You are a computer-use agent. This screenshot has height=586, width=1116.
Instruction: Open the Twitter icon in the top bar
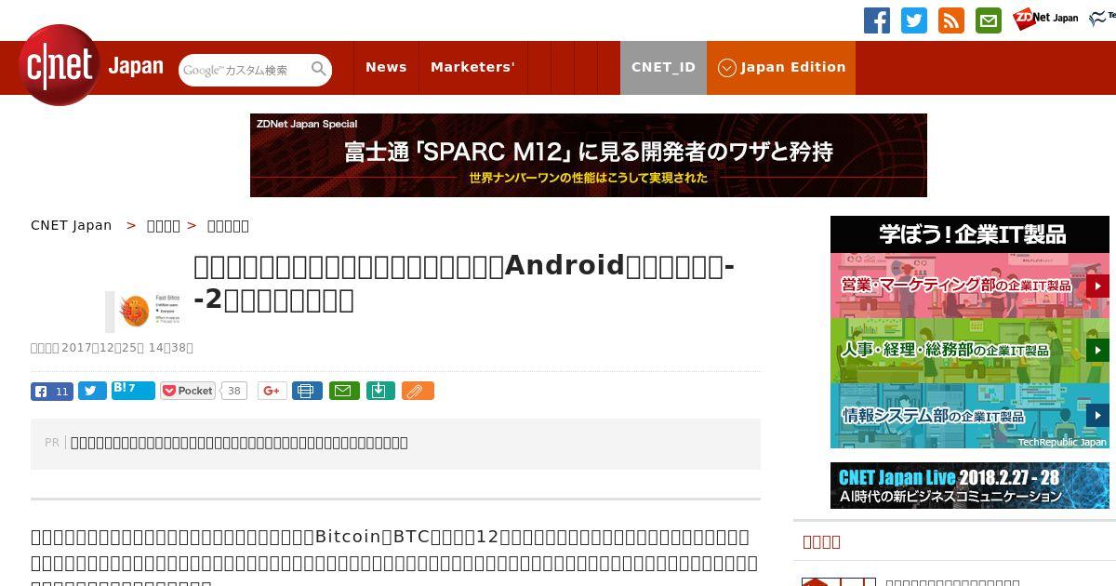914,20
